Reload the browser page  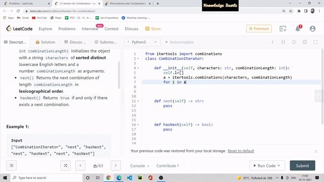pyautogui.click(x=18, y=11)
